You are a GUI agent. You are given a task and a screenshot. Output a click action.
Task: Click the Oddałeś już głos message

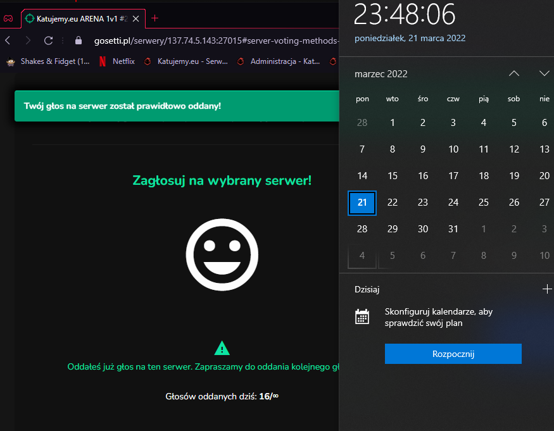[203, 366]
